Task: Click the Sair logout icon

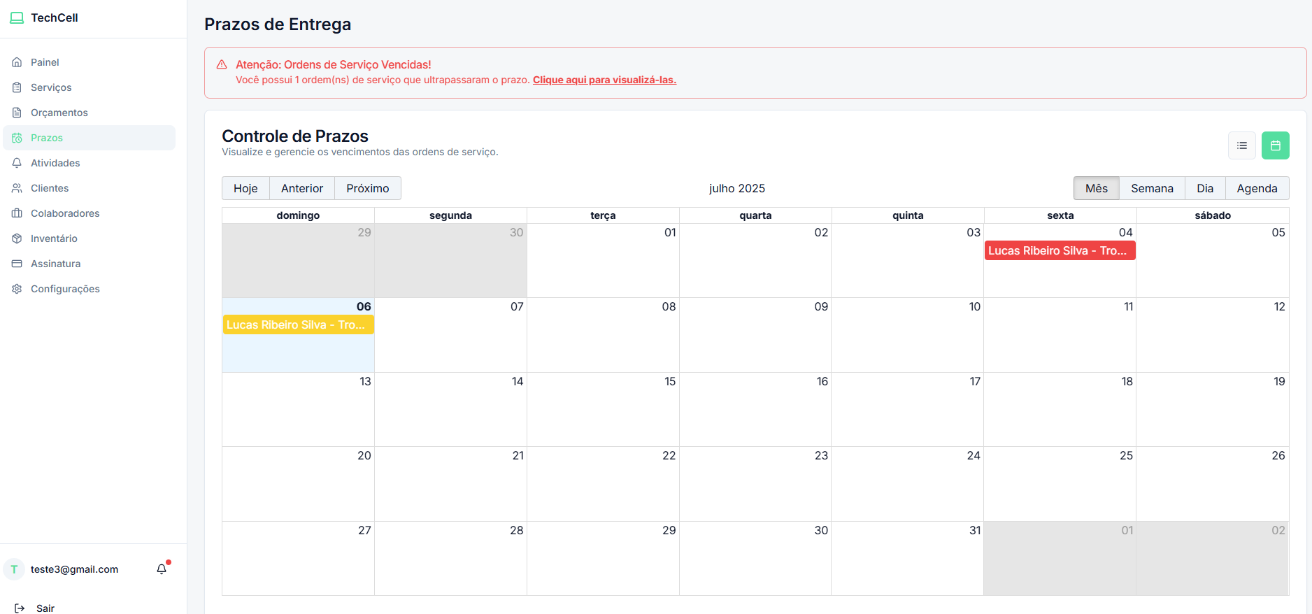Action: pyautogui.click(x=20, y=608)
